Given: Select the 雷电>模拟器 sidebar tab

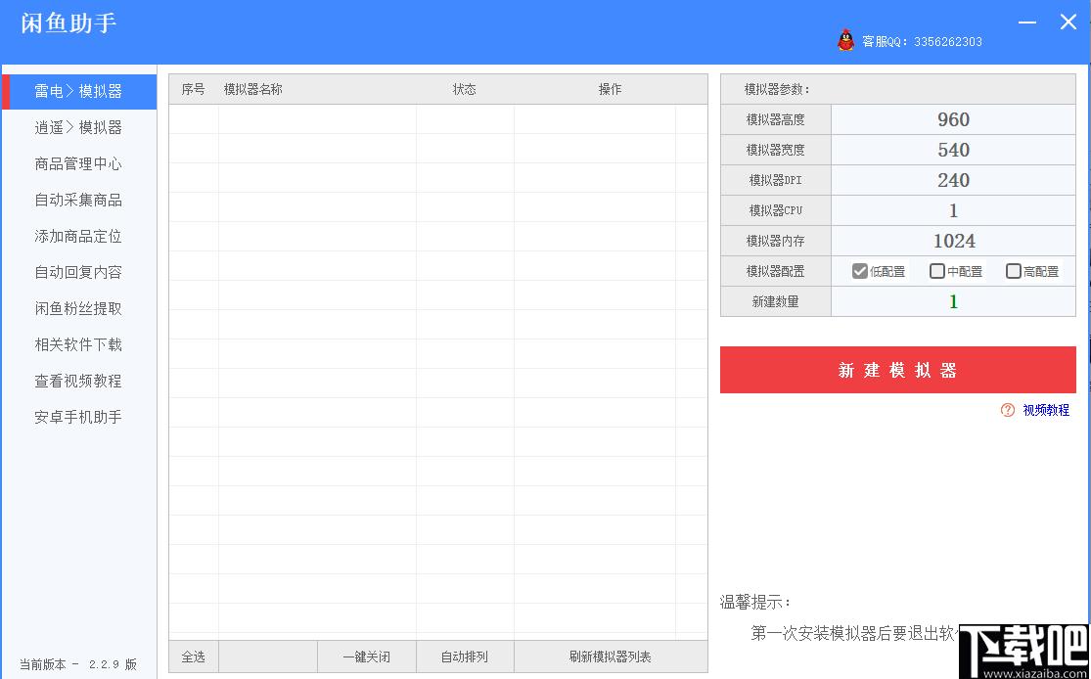Looking at the screenshot, I should [79, 91].
